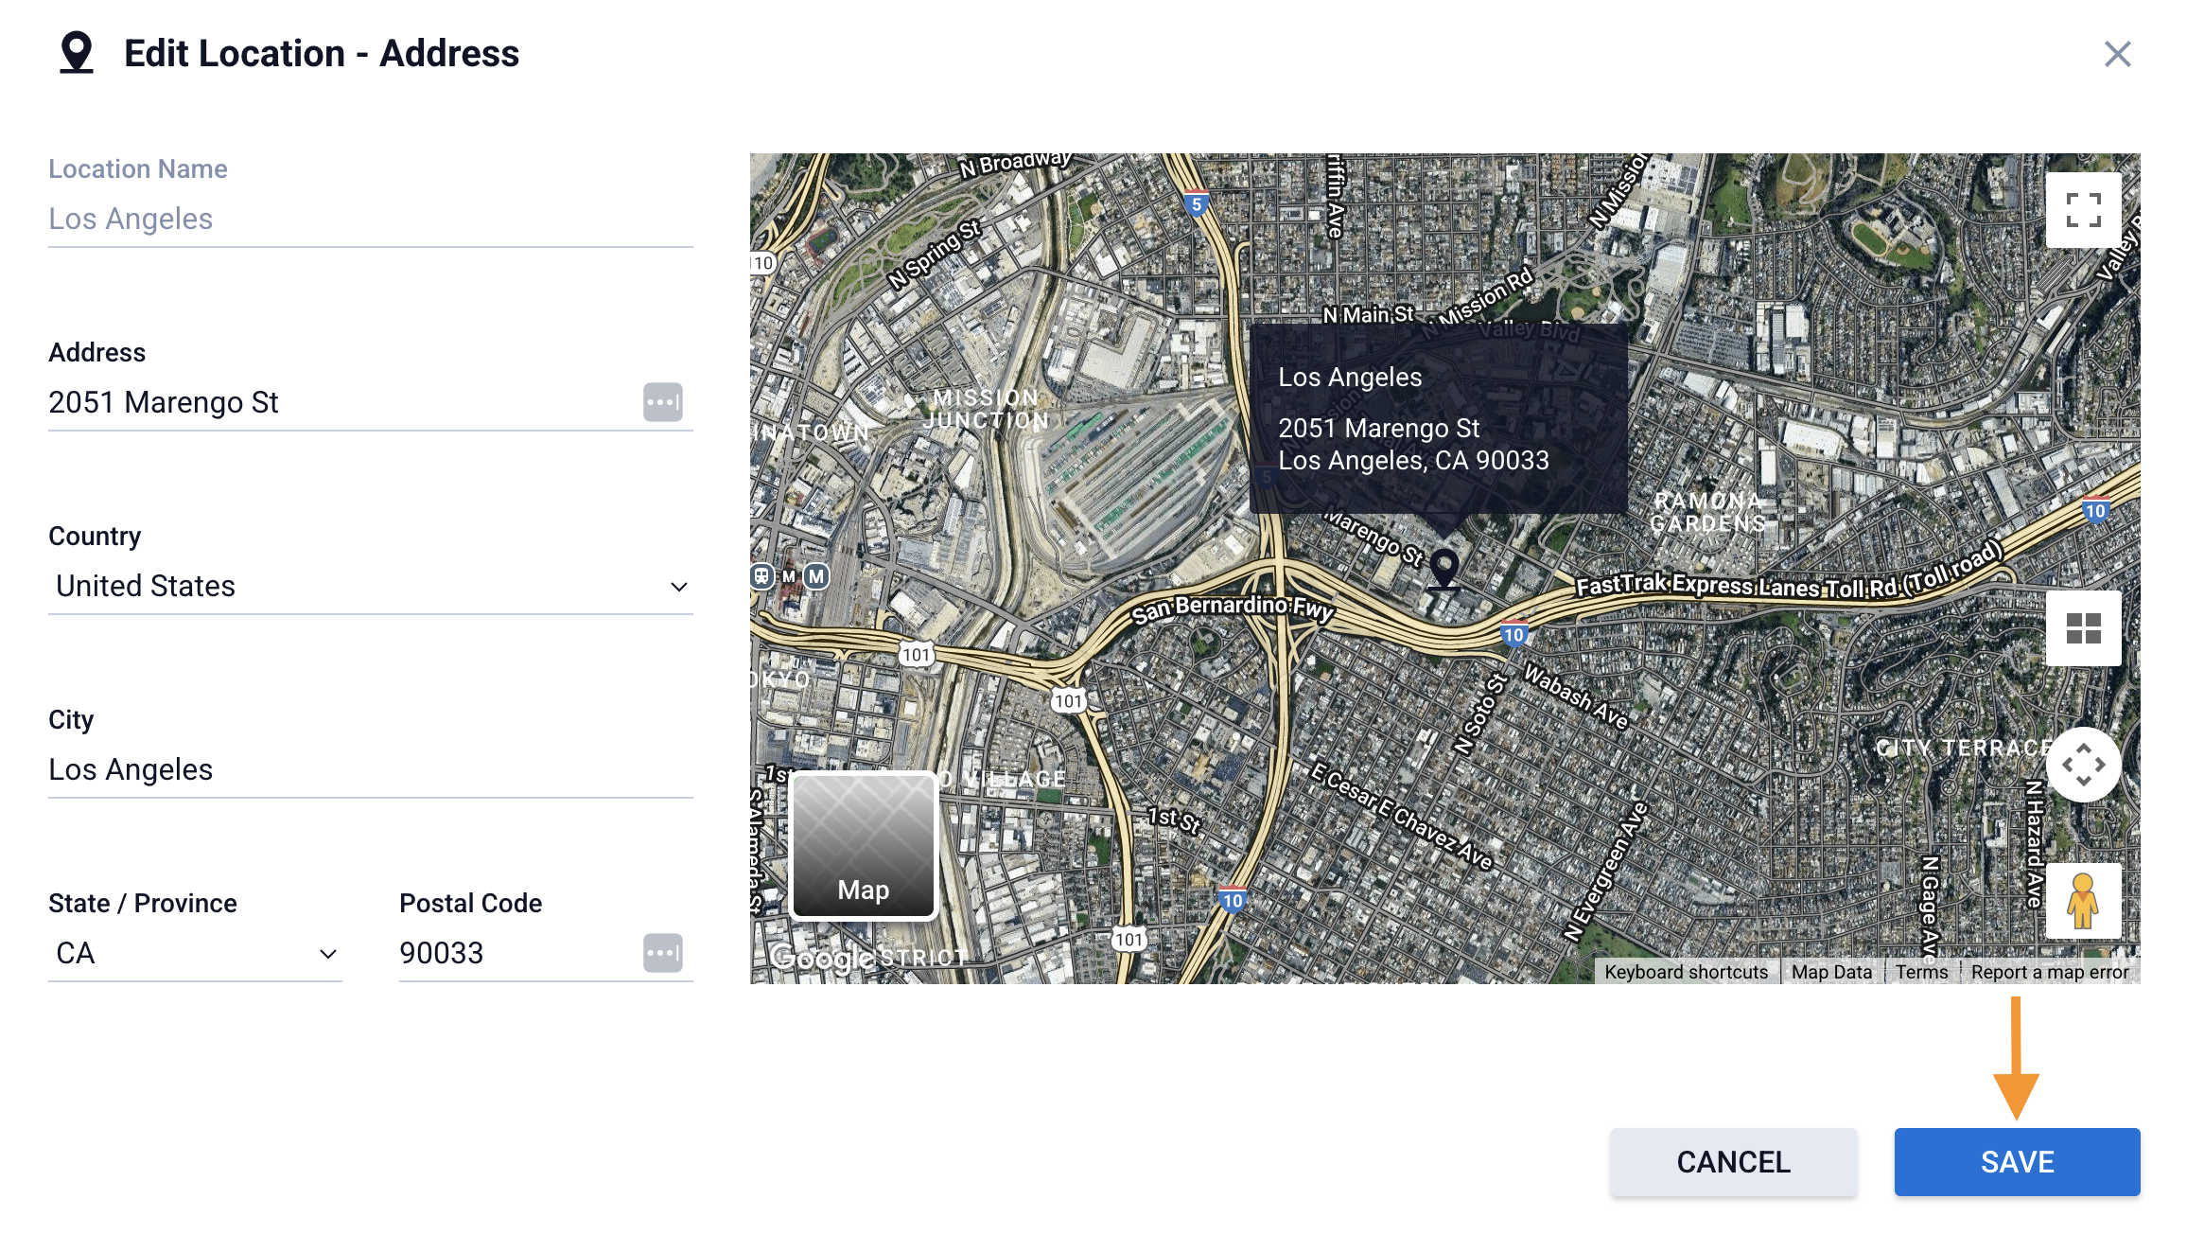The height and width of the screenshot is (1234, 2187).
Task: Open the map tiles overlay icon
Action: [x=2083, y=628]
